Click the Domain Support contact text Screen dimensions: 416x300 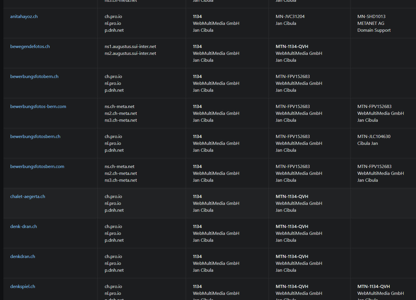point(374,30)
